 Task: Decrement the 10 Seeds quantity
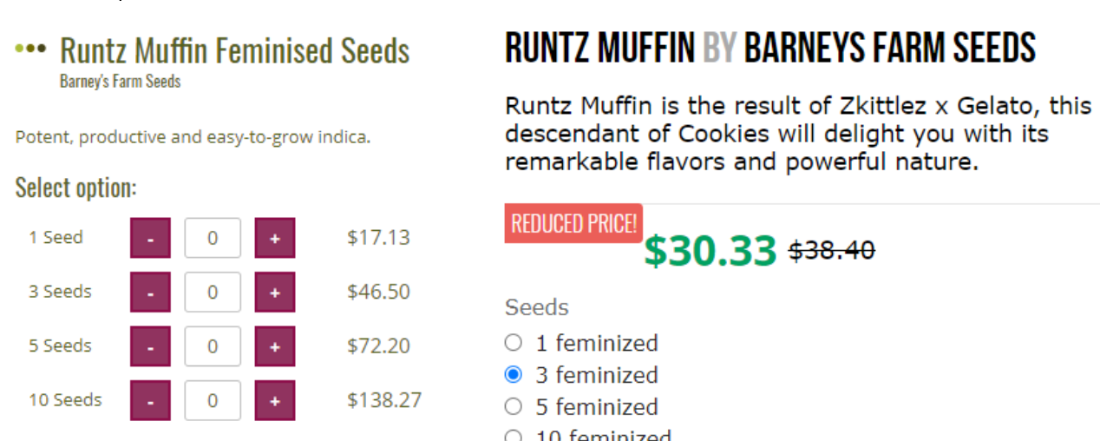(150, 400)
